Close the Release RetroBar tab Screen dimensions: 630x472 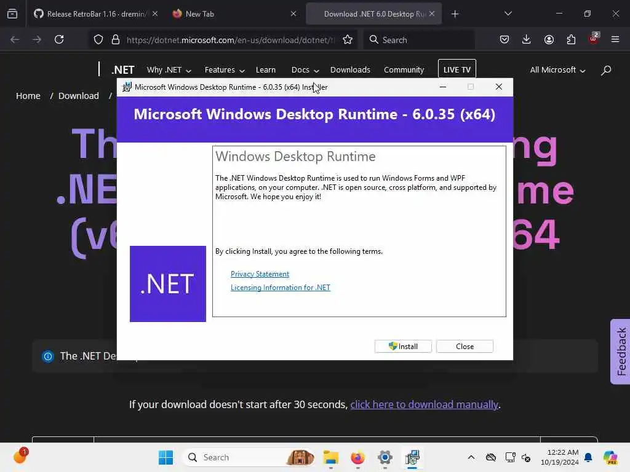coord(155,14)
